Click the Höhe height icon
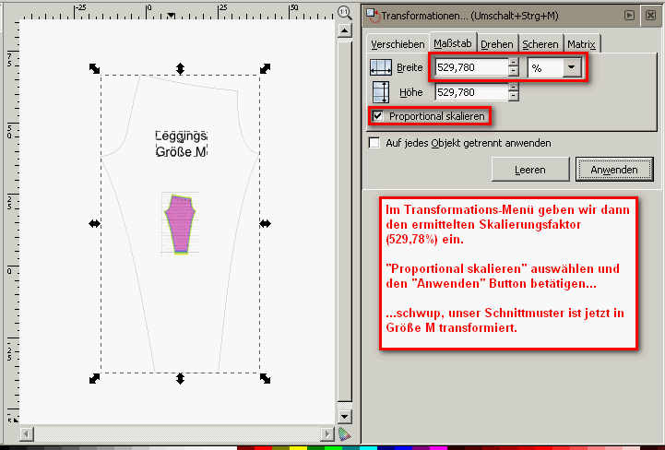This screenshot has height=450, width=665. [381, 92]
